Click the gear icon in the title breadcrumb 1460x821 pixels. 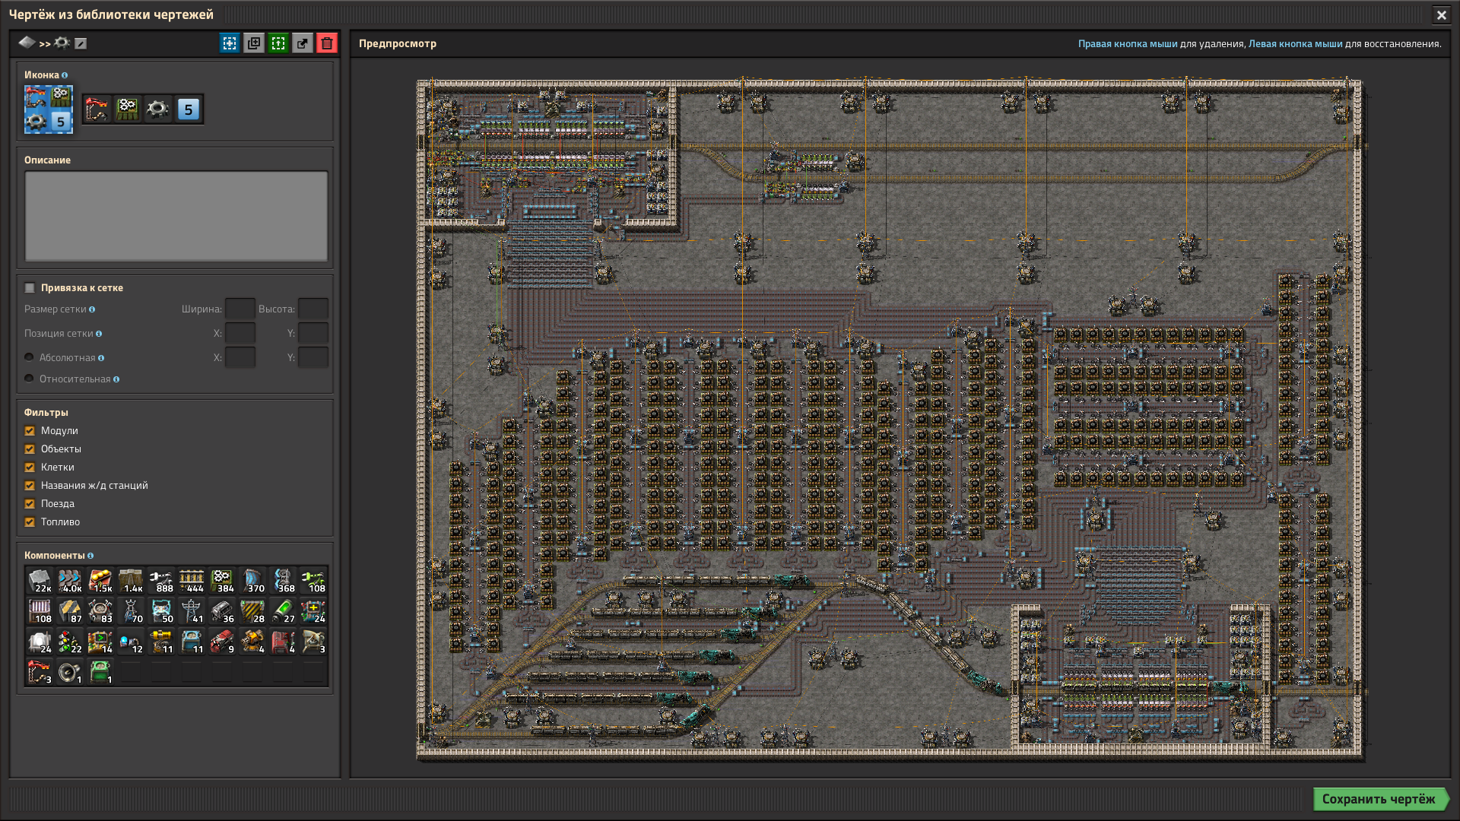62,43
